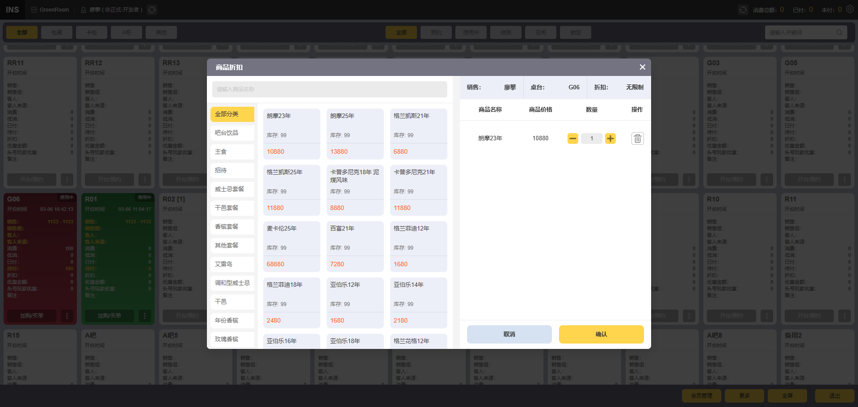858x407 pixels.
Task: Open more options menu on R01 table card
Action: 145,316
